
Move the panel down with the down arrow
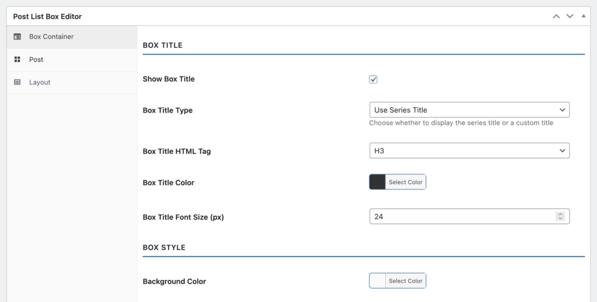(570, 16)
